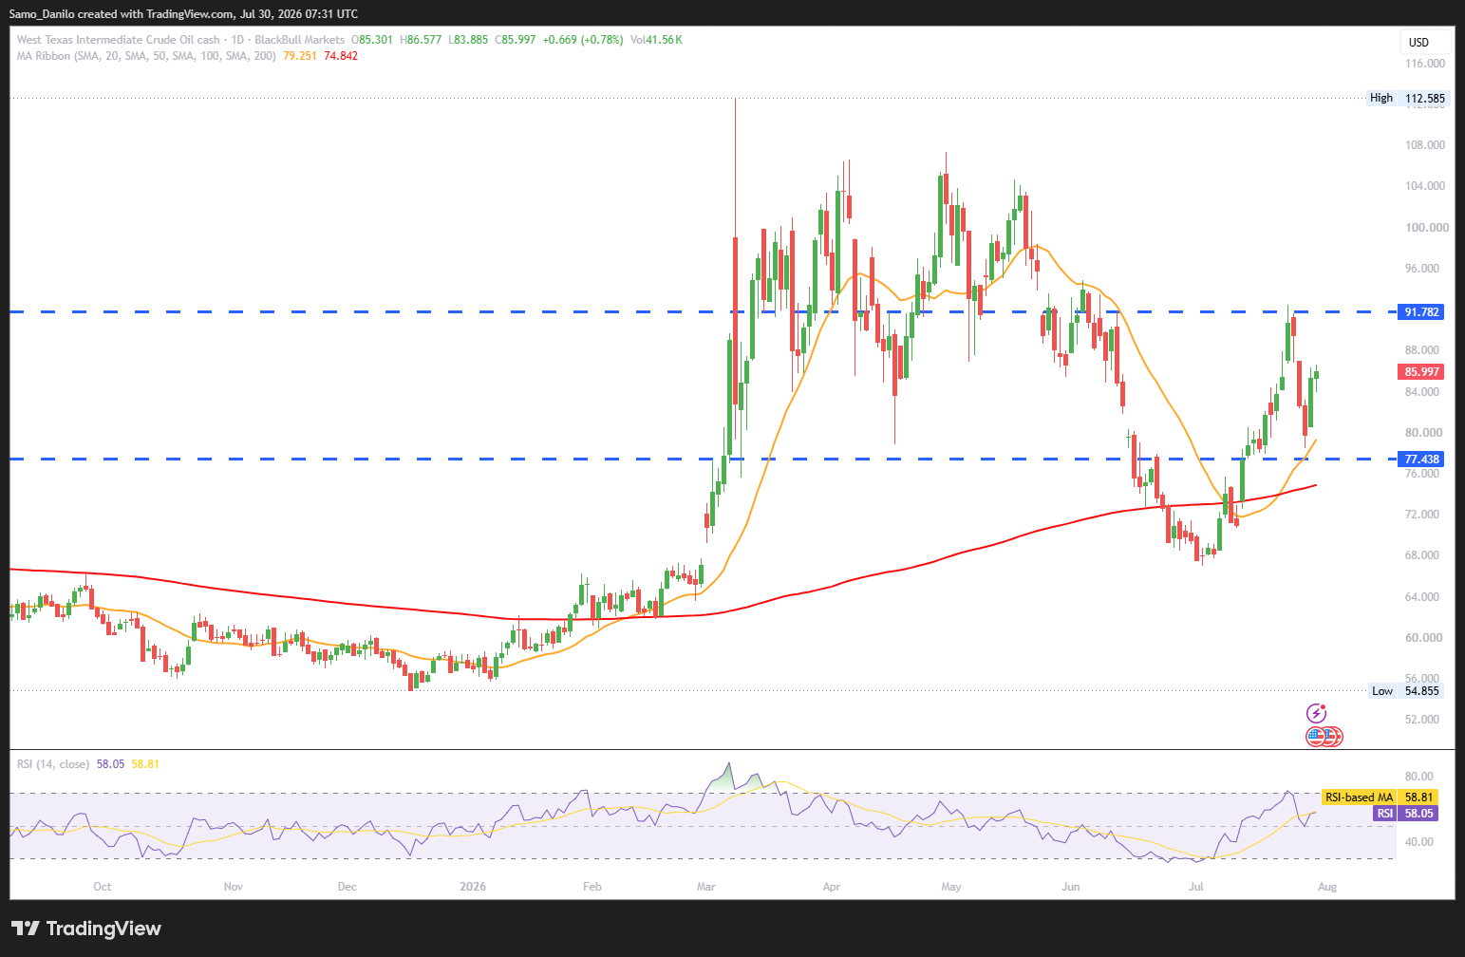
Task: Click the 52.000 price axis tick
Action: (1422, 720)
